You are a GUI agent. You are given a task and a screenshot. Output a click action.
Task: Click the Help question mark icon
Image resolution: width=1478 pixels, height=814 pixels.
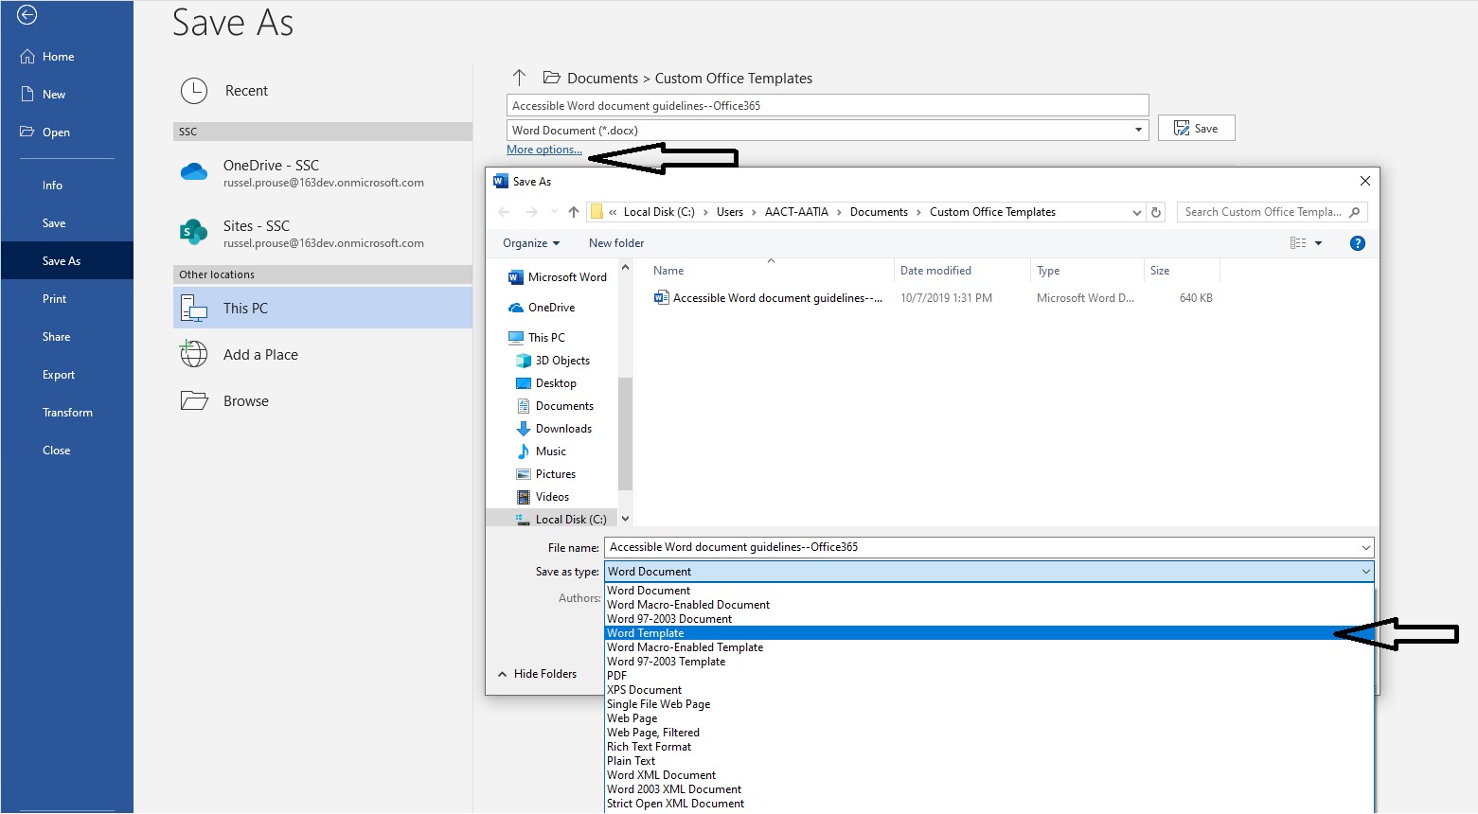[1357, 242]
